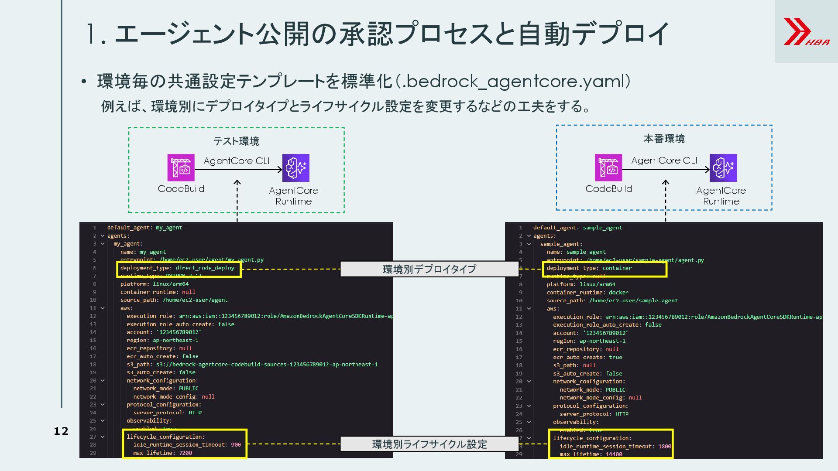Collapse observability in the right code panel
This screenshot has height=471, width=838.
(529, 422)
